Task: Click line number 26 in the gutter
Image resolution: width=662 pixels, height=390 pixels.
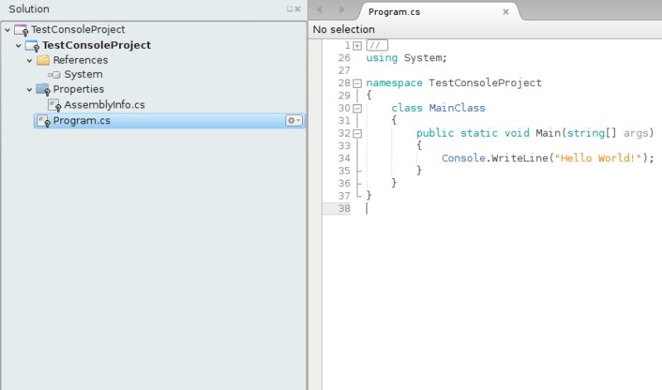Action: point(344,58)
